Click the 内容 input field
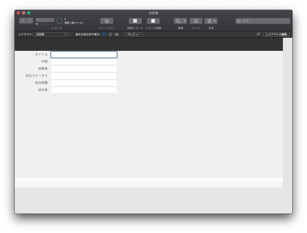Viewport: 307px width, 233px height. coord(84,62)
